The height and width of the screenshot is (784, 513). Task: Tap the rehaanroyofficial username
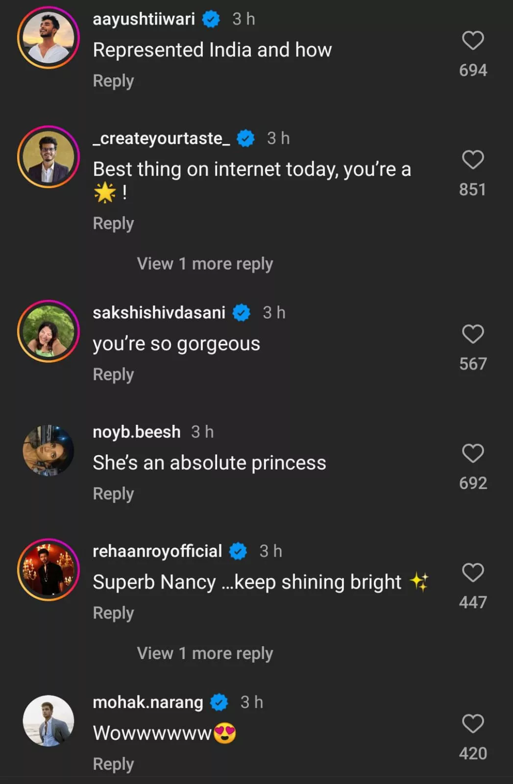pyautogui.click(x=157, y=551)
